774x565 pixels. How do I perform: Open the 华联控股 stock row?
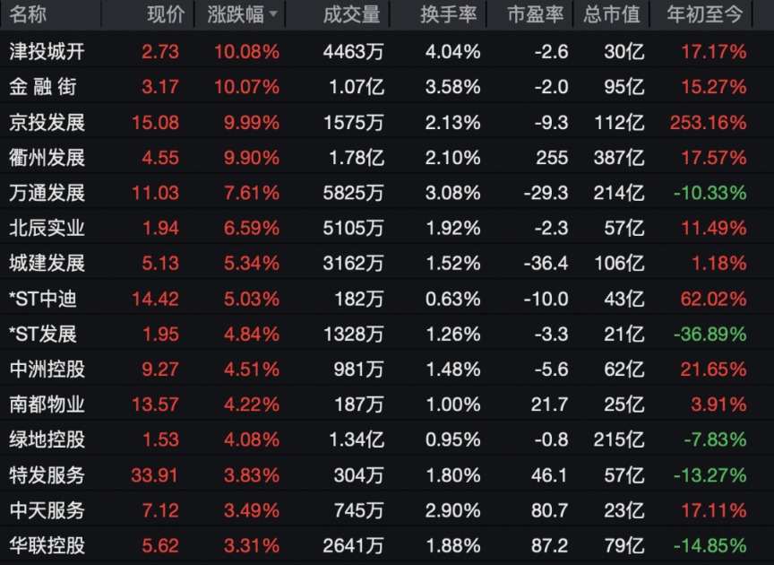[x=47, y=545]
